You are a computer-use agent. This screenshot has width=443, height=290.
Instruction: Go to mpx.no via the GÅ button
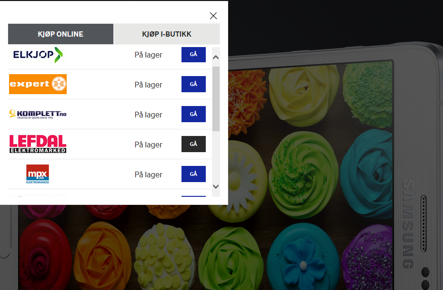coord(193,174)
